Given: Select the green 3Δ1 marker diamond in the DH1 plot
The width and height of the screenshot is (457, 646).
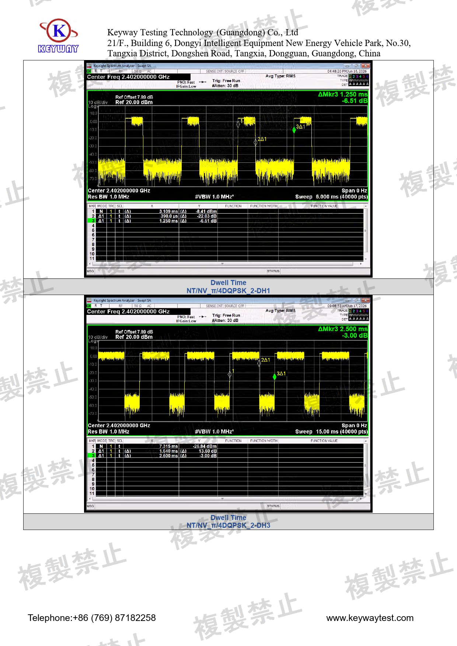Looking at the screenshot, I should (294, 130).
